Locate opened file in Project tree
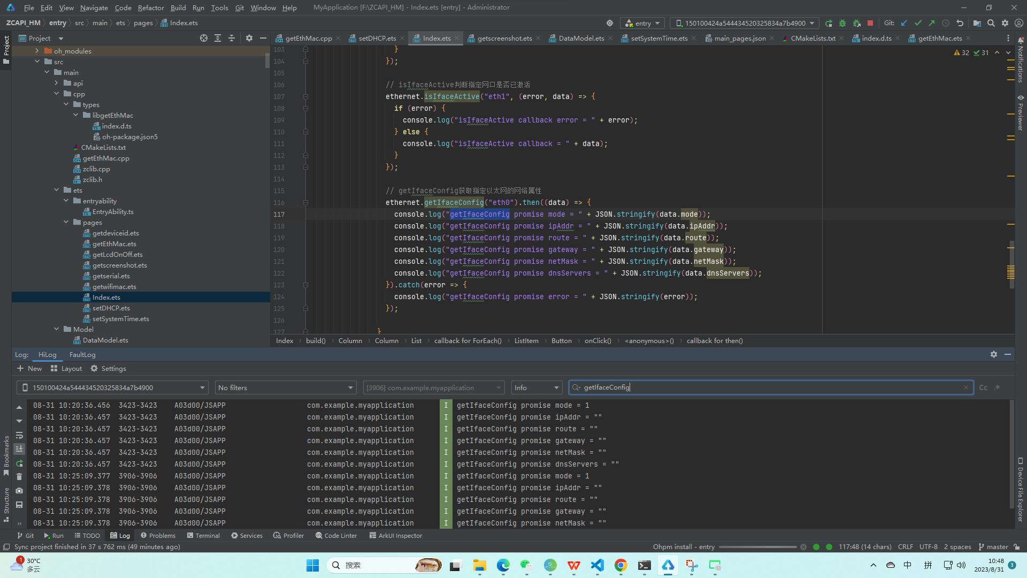The height and width of the screenshot is (578, 1027). click(x=204, y=38)
